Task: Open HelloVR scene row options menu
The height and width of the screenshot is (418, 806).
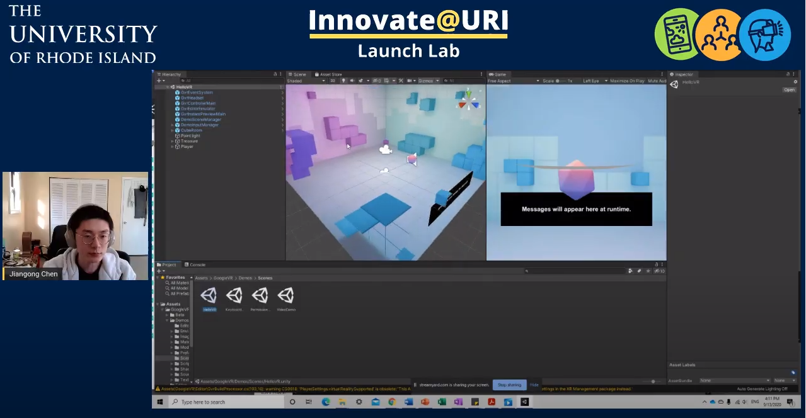Action: [281, 87]
